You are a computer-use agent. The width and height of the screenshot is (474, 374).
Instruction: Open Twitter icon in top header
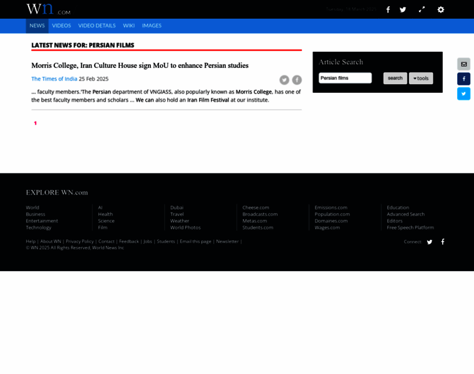tap(403, 10)
